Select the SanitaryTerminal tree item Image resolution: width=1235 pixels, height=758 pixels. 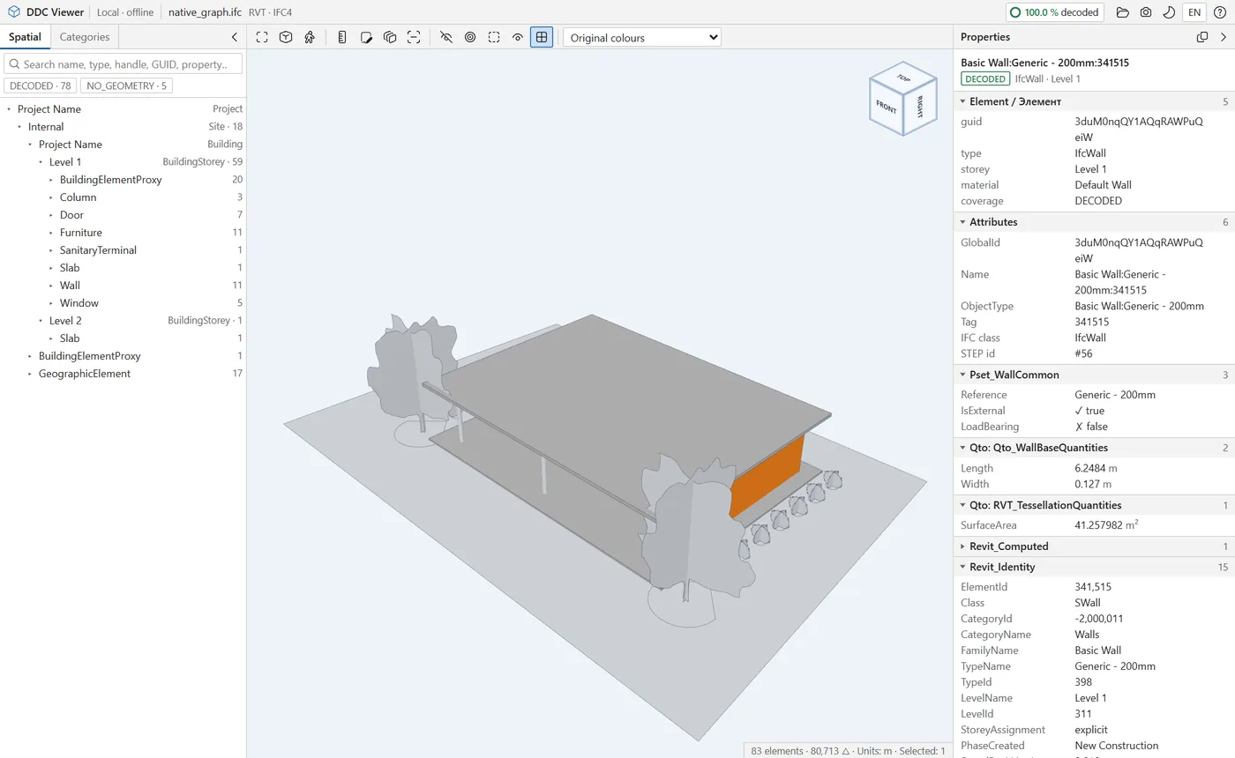coord(123,250)
